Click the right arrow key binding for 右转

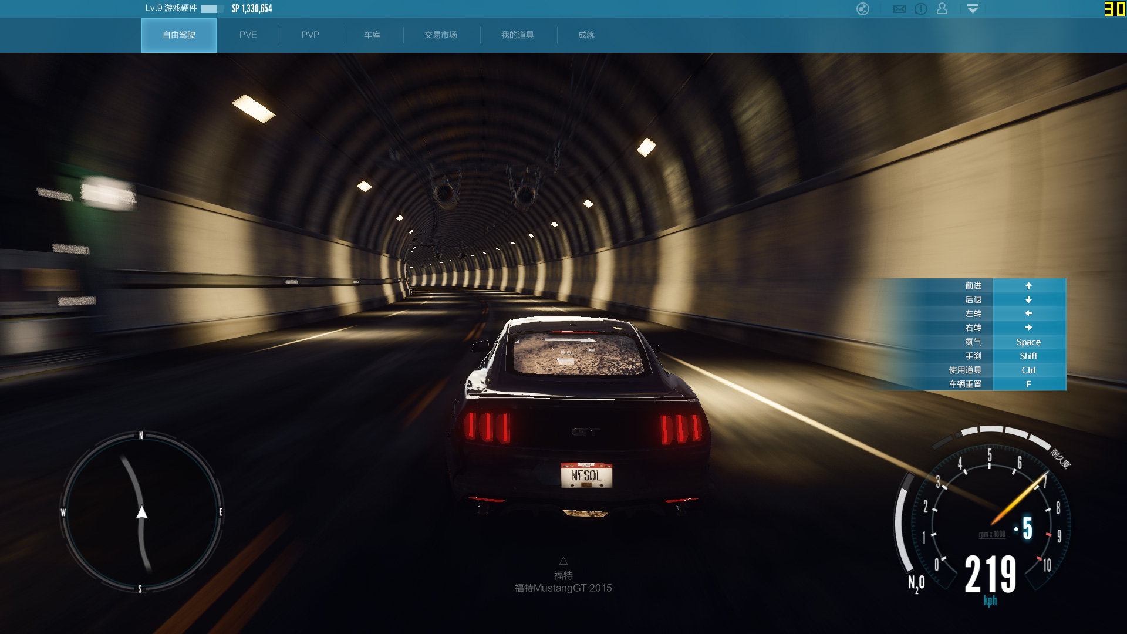click(1028, 328)
